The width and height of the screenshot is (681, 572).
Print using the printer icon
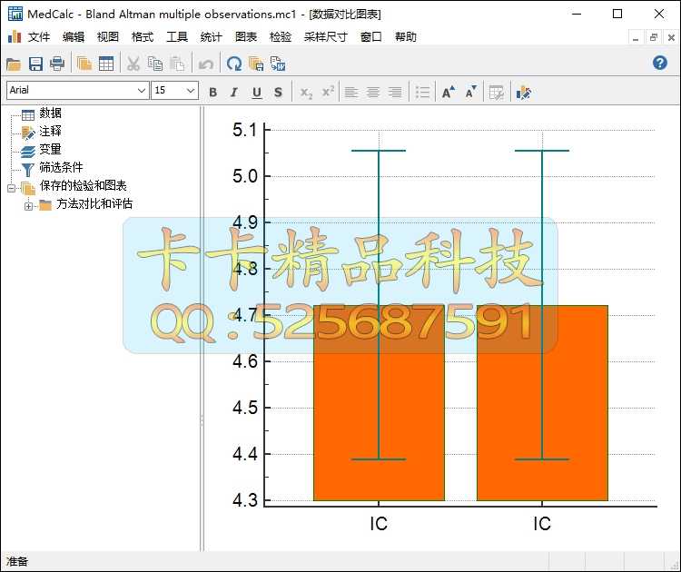[57, 64]
